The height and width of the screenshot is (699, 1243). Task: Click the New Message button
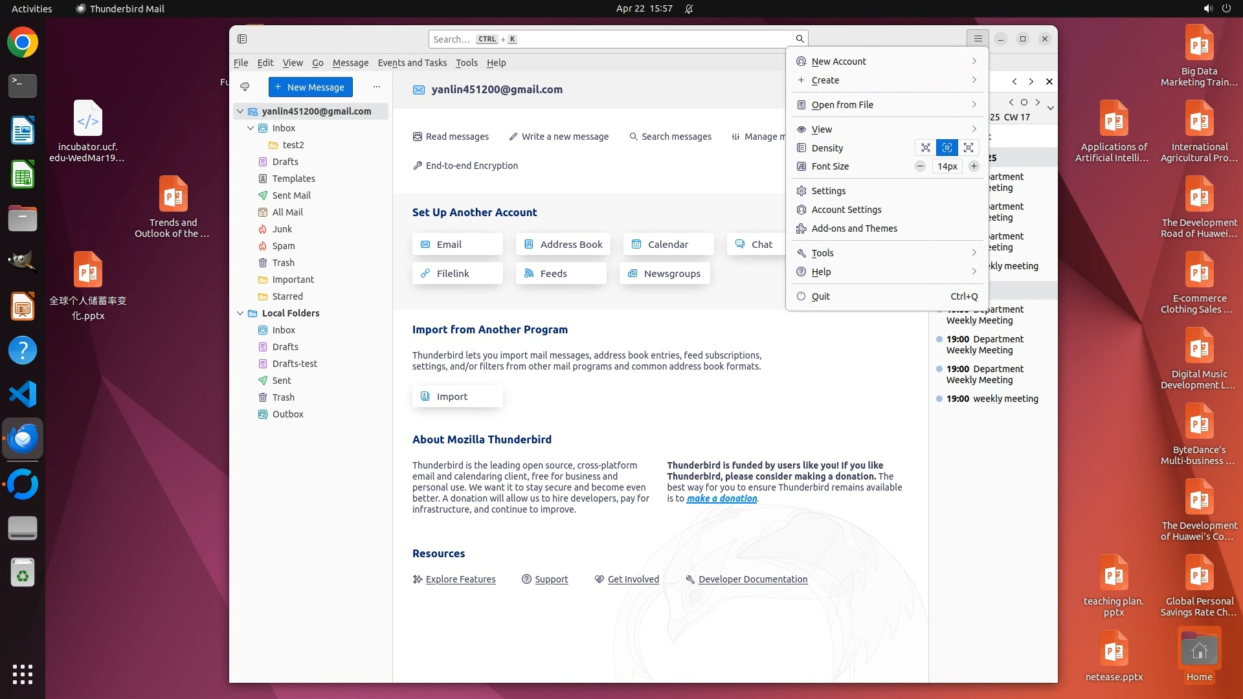(310, 87)
